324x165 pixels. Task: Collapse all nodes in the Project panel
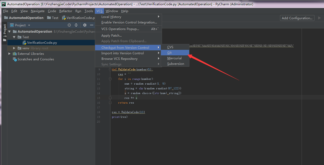click(76, 25)
